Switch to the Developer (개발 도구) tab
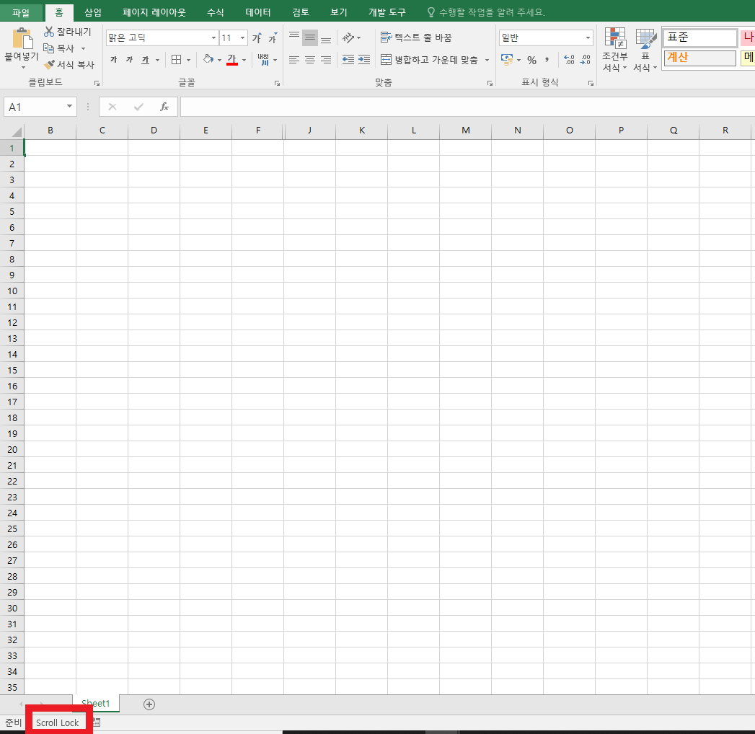The height and width of the screenshot is (734, 755). click(x=387, y=12)
